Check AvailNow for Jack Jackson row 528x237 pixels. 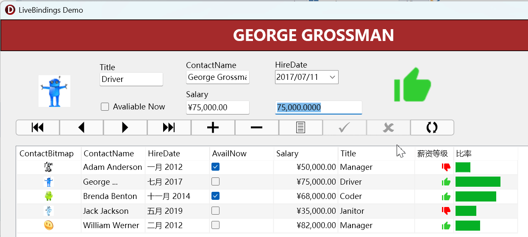coord(216,210)
